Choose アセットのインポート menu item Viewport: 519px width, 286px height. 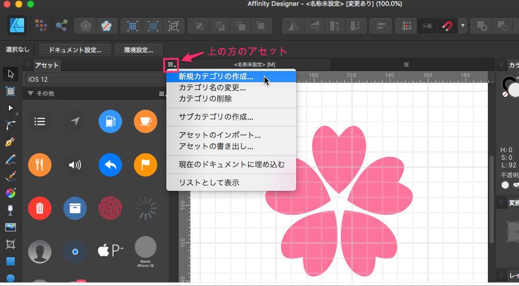[219, 135]
